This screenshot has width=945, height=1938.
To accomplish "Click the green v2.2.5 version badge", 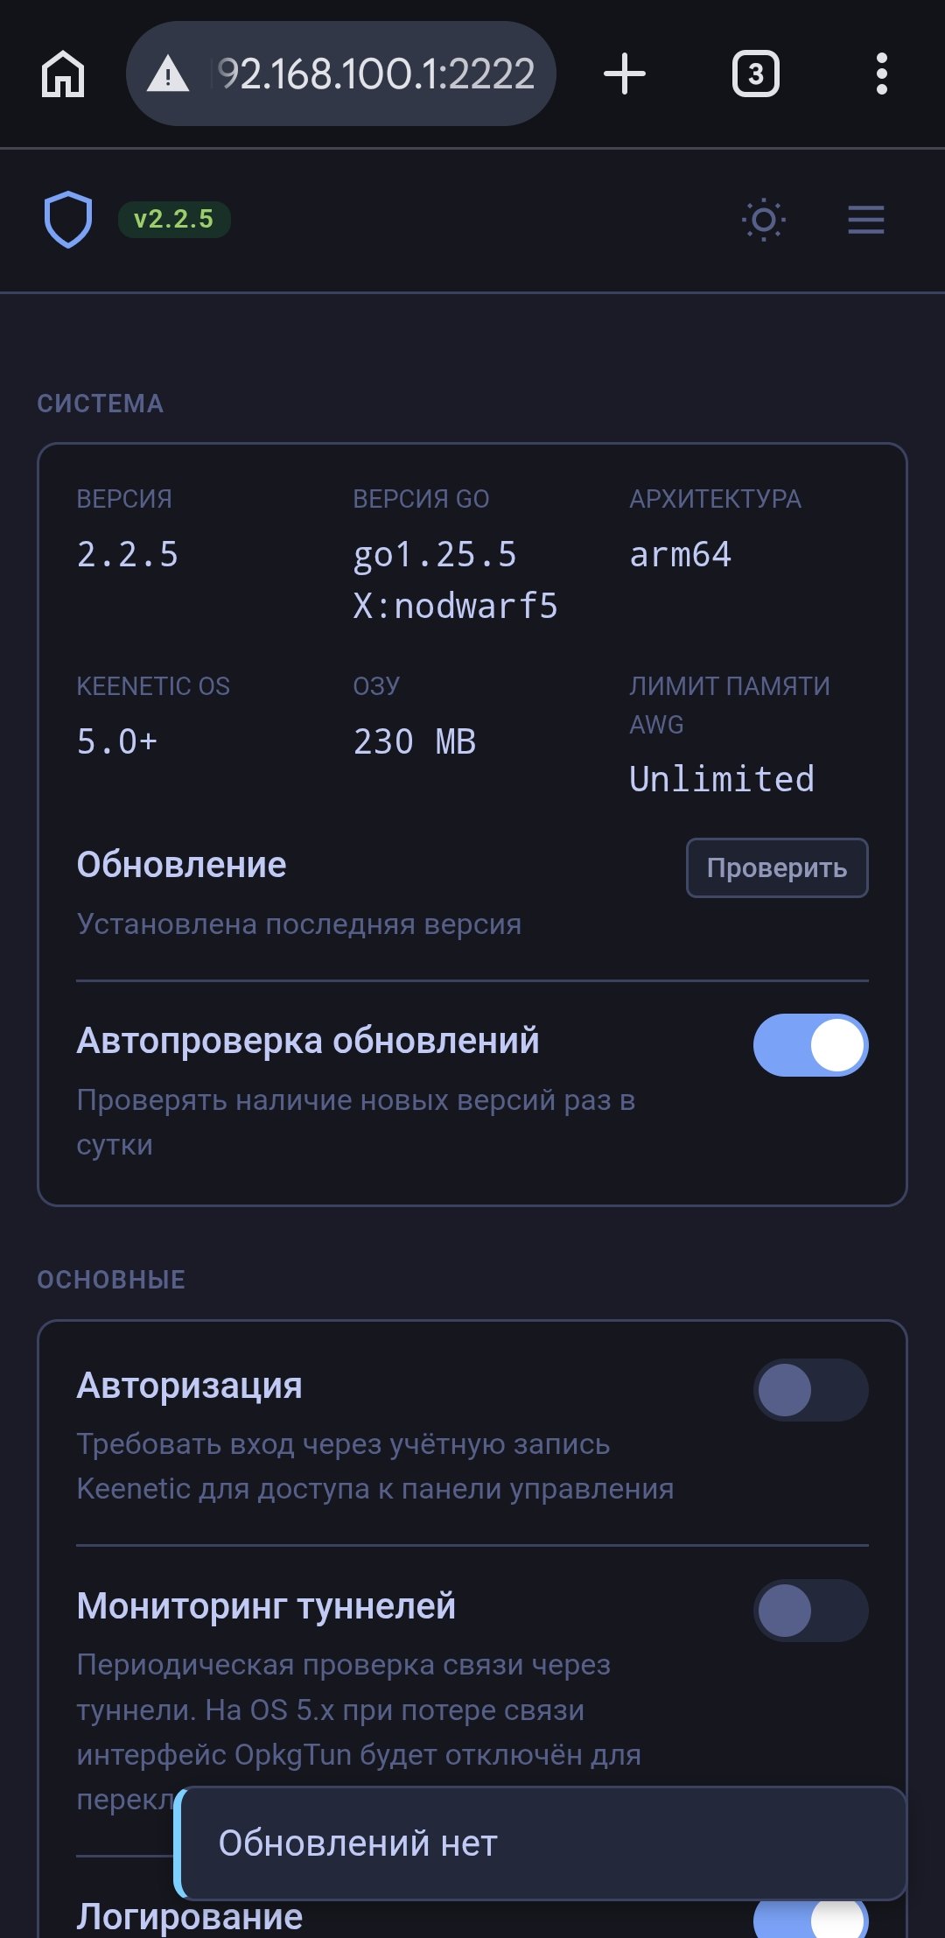I will [173, 219].
